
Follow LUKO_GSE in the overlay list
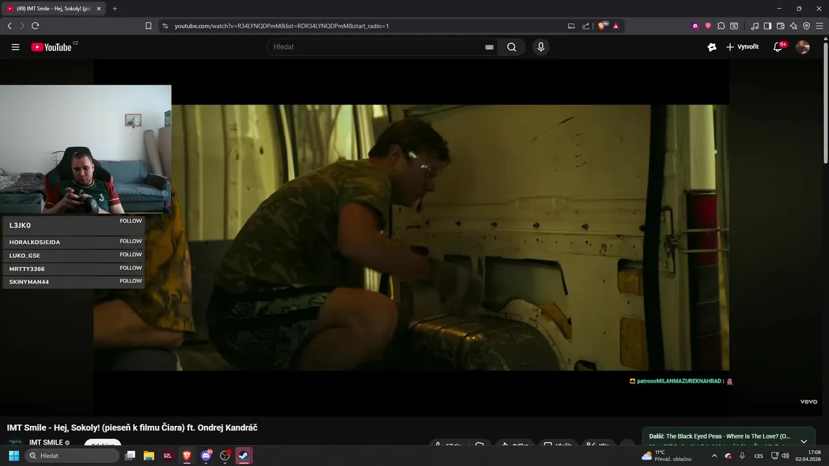coord(130,254)
